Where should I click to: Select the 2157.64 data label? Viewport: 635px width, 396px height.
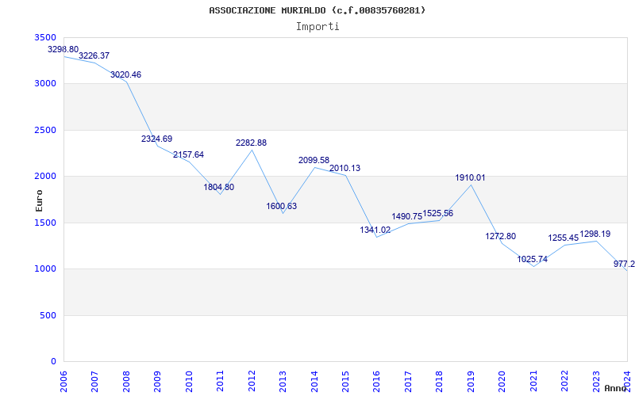[188, 154]
